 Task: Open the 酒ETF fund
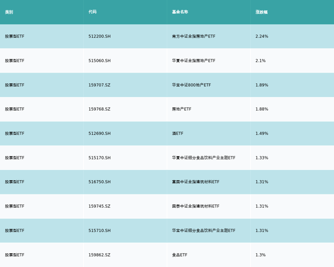click(x=177, y=133)
